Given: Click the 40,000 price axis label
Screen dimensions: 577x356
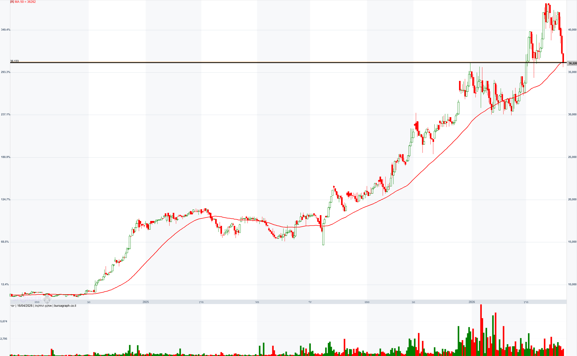Looking at the screenshot, I should 572,30.
